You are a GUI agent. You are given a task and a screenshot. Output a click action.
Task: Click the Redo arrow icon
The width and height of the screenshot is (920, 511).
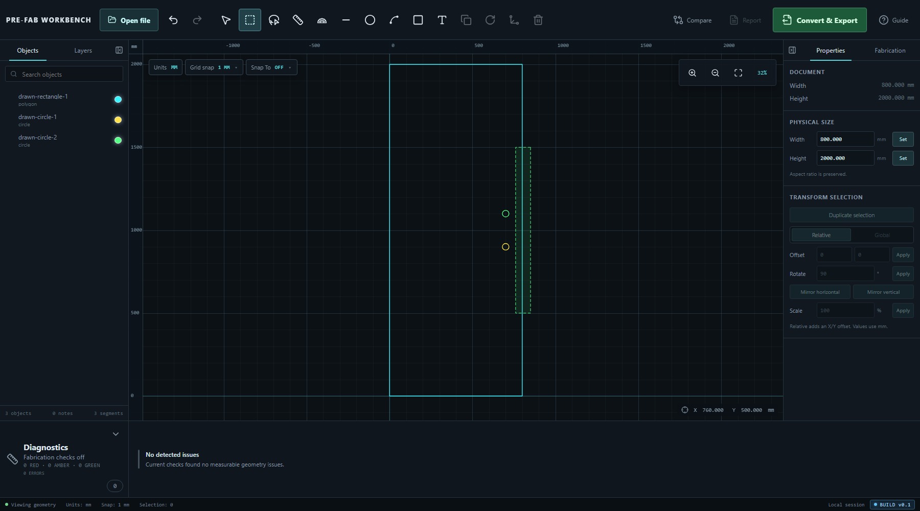[197, 20]
